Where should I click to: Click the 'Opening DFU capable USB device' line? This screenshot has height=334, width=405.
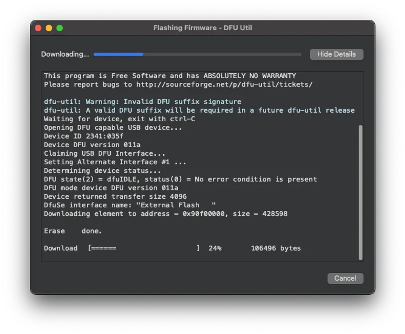pyautogui.click(x=113, y=128)
